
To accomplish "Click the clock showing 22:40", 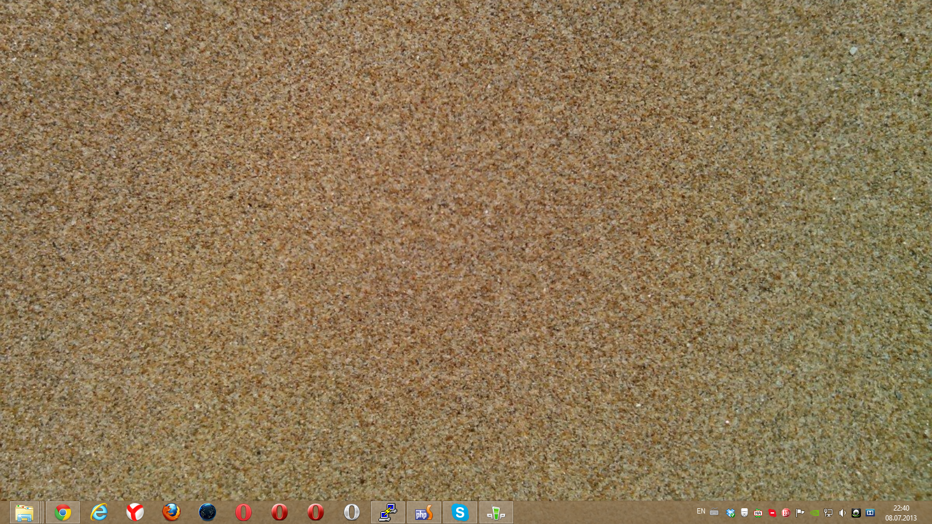I will point(901,513).
